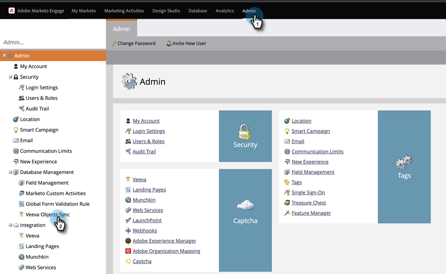Image resolution: width=446 pixels, height=274 pixels.
Task: Click the Adobe logo icon in header
Action: pos(12,11)
